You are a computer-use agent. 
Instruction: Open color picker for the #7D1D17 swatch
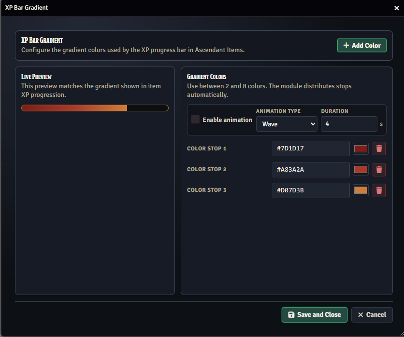(361, 148)
